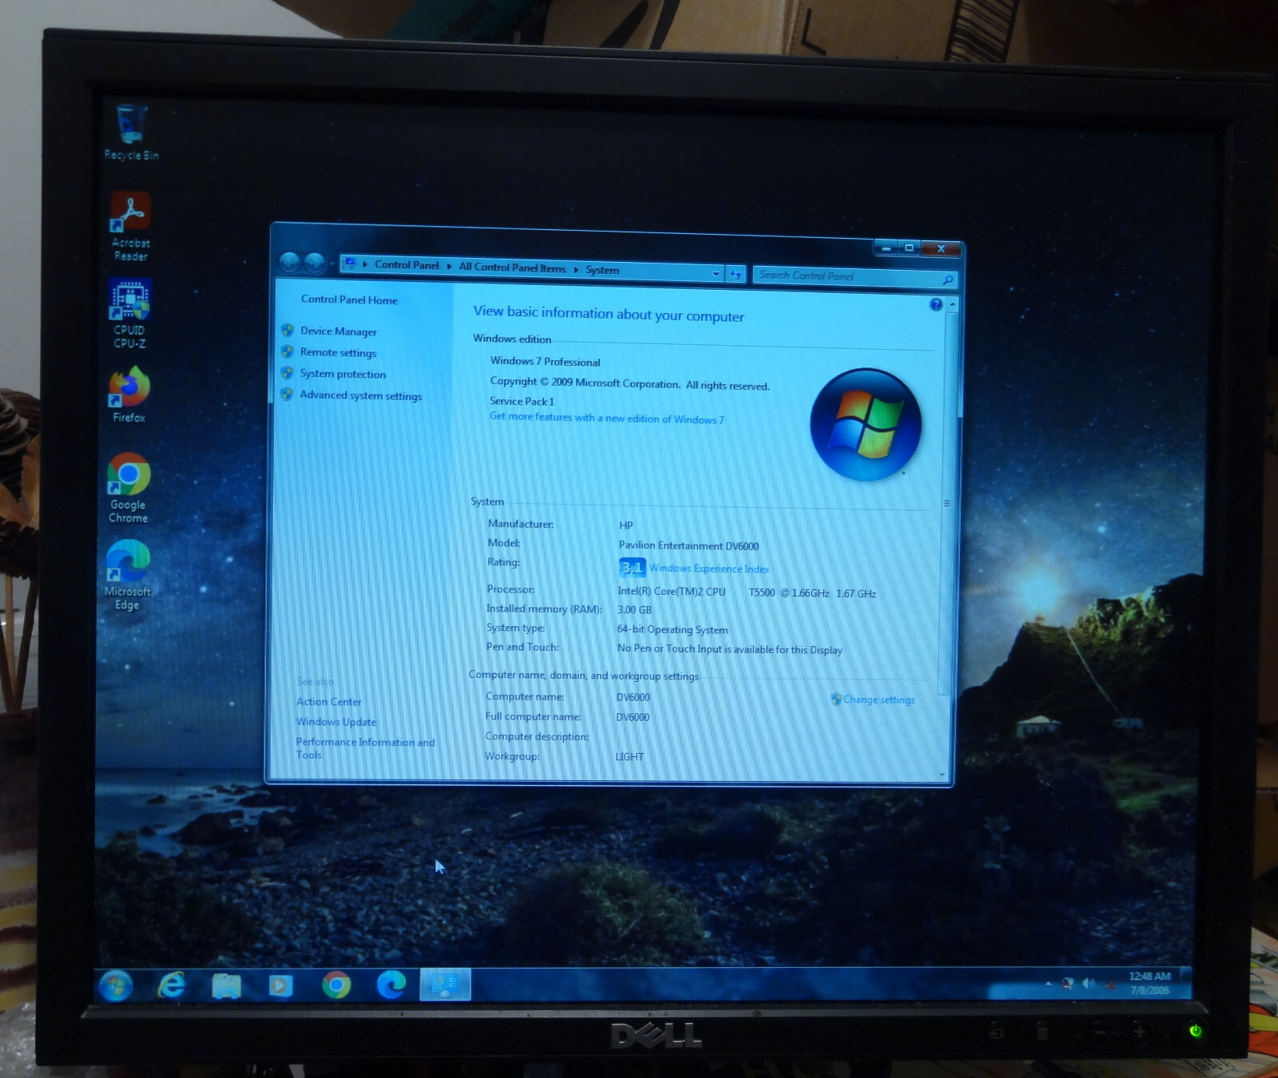Open the blue Help question mark
This screenshot has height=1078, width=1278.
click(x=936, y=304)
